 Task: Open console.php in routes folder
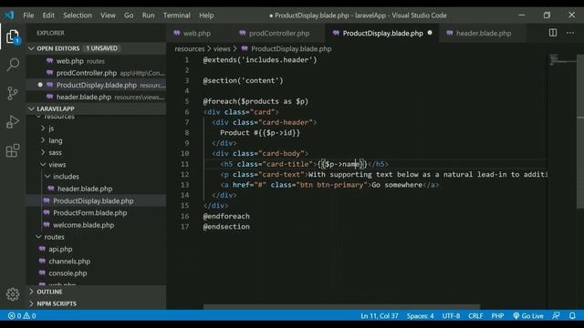[x=96, y=273]
